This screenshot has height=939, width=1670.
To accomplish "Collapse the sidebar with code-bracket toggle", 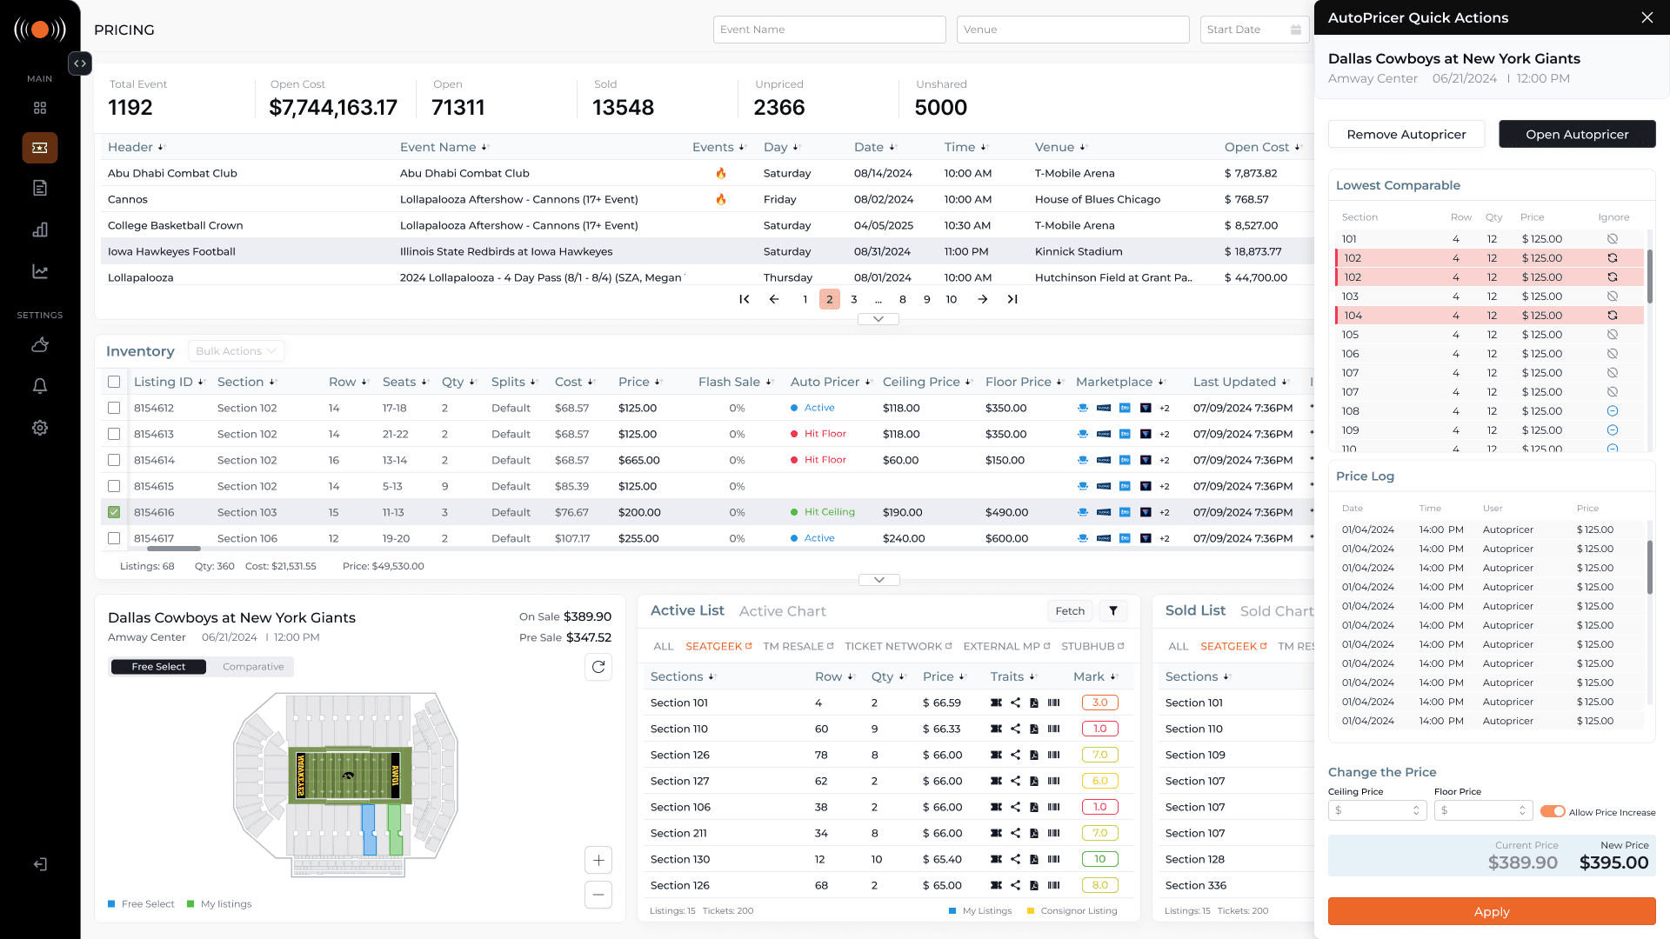I will click(80, 63).
